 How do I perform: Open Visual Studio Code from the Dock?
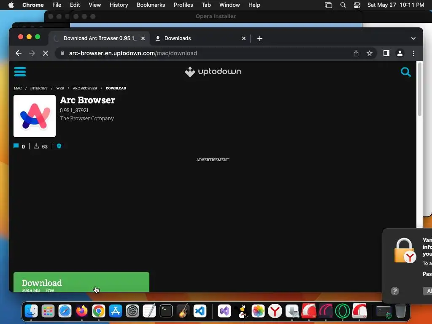[x=200, y=311]
